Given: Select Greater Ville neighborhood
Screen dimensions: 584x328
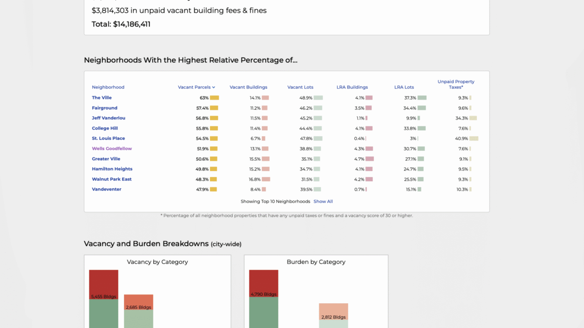Looking at the screenshot, I should coord(106,159).
